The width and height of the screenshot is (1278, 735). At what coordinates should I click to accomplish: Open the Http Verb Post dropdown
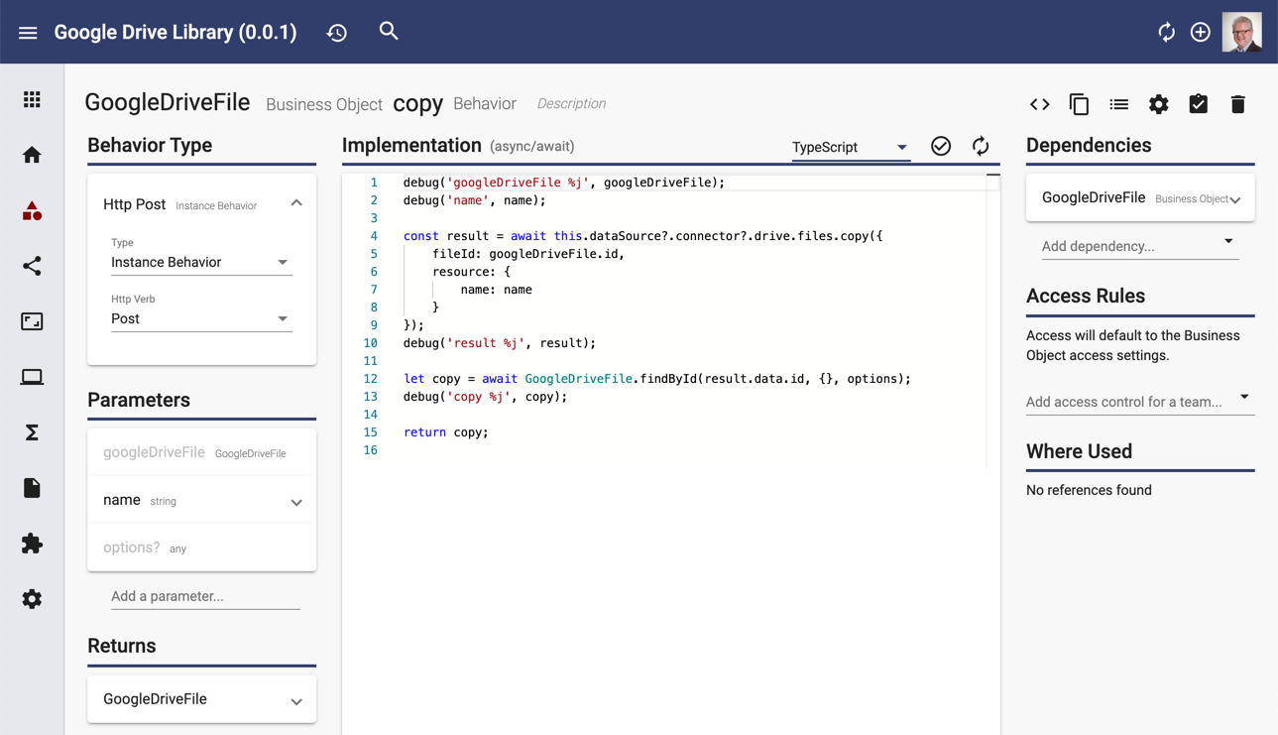pos(201,318)
